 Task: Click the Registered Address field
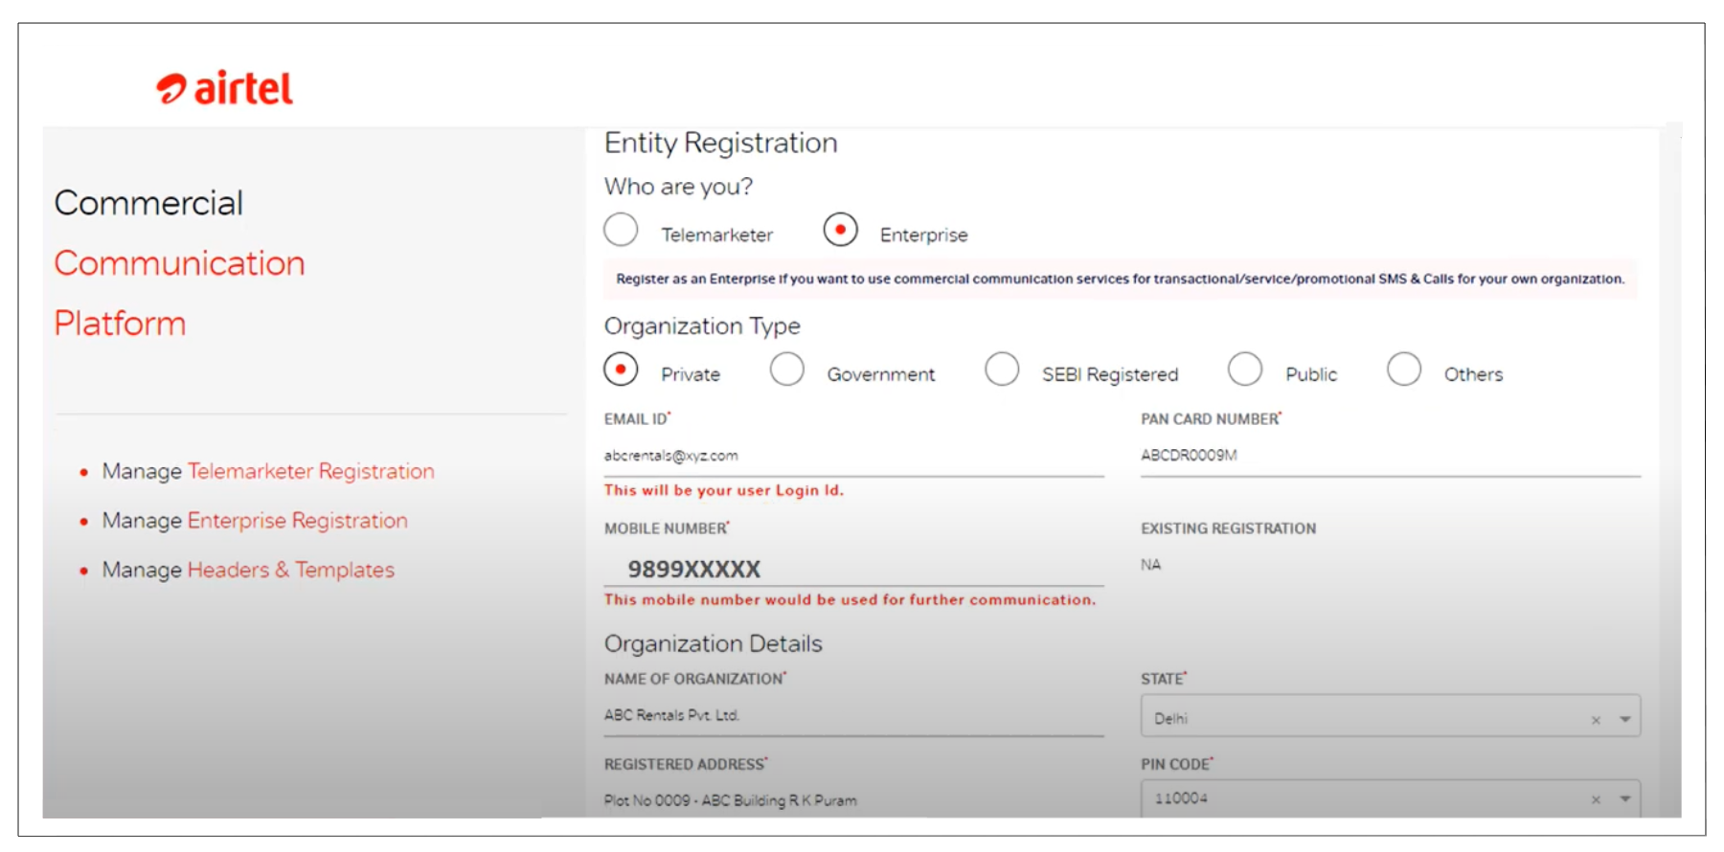pyautogui.click(x=852, y=800)
